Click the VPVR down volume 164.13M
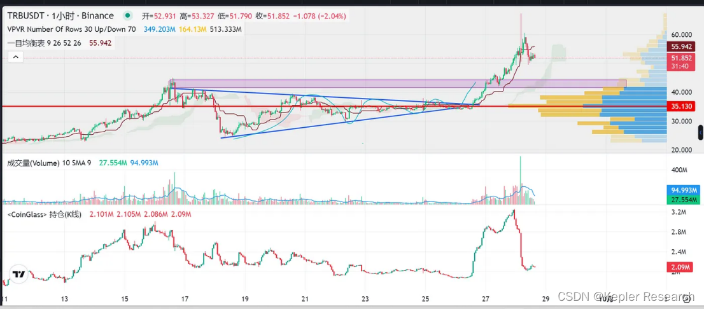Screen dimensions: 704x309 (193, 30)
